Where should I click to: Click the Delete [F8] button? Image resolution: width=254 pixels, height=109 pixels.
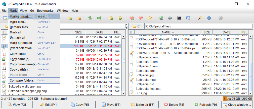coord(174,105)
